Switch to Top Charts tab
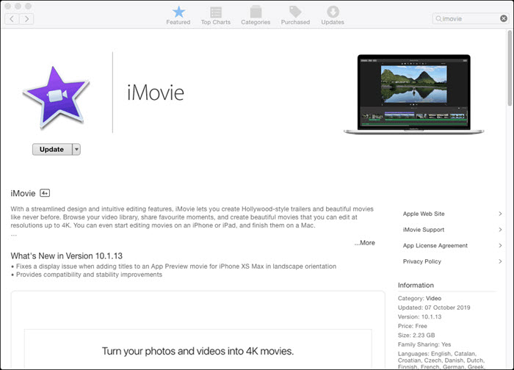Screen dimensions: 514x370 [216, 15]
